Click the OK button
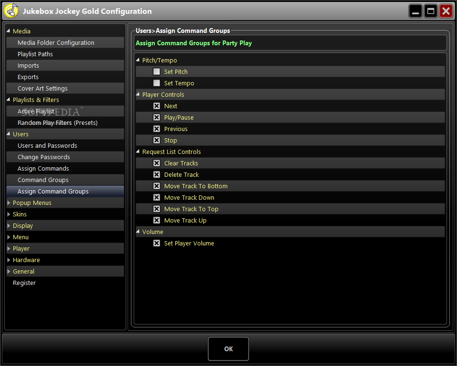457x366 pixels. coord(228,349)
